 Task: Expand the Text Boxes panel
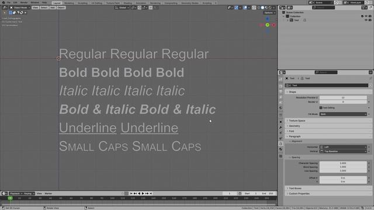(328, 188)
